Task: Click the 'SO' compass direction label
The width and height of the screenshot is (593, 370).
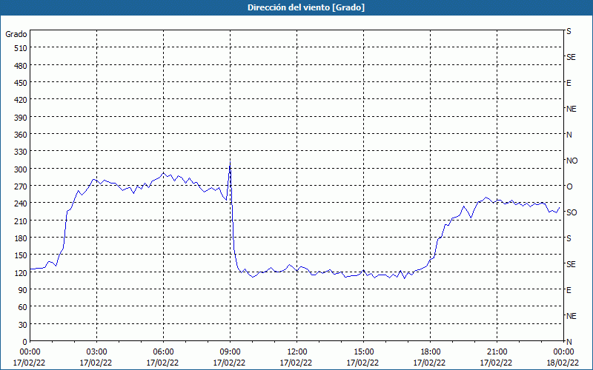Action: (572, 212)
